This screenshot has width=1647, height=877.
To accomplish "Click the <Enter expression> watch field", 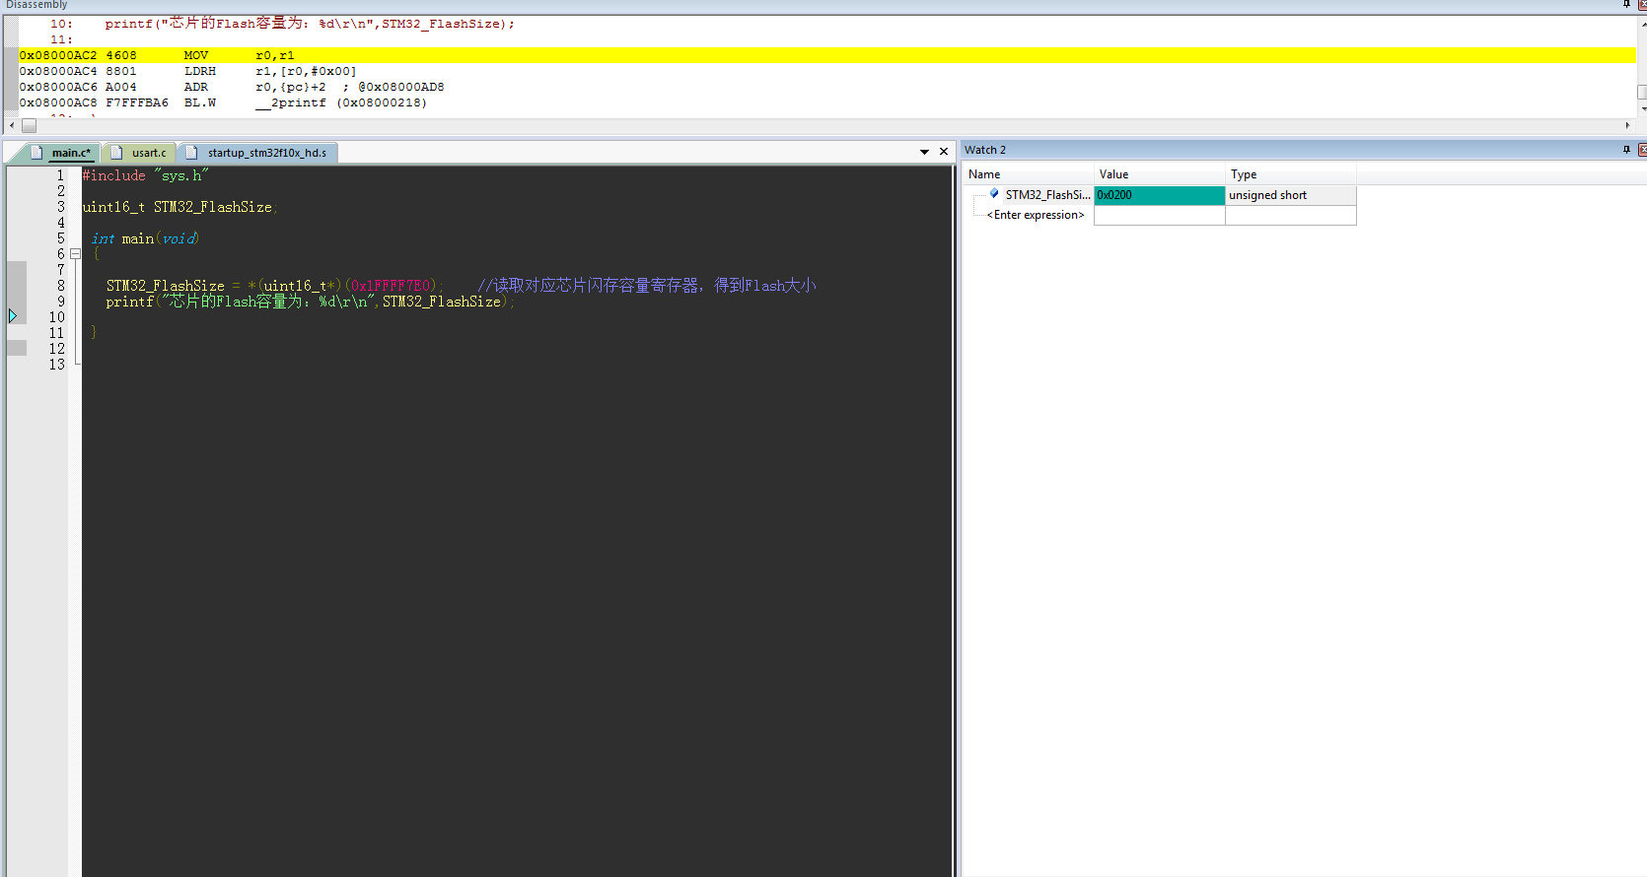I will coord(1035,215).
